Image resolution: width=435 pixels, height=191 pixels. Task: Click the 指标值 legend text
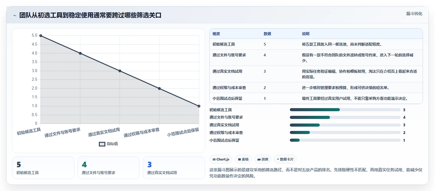[112, 144]
